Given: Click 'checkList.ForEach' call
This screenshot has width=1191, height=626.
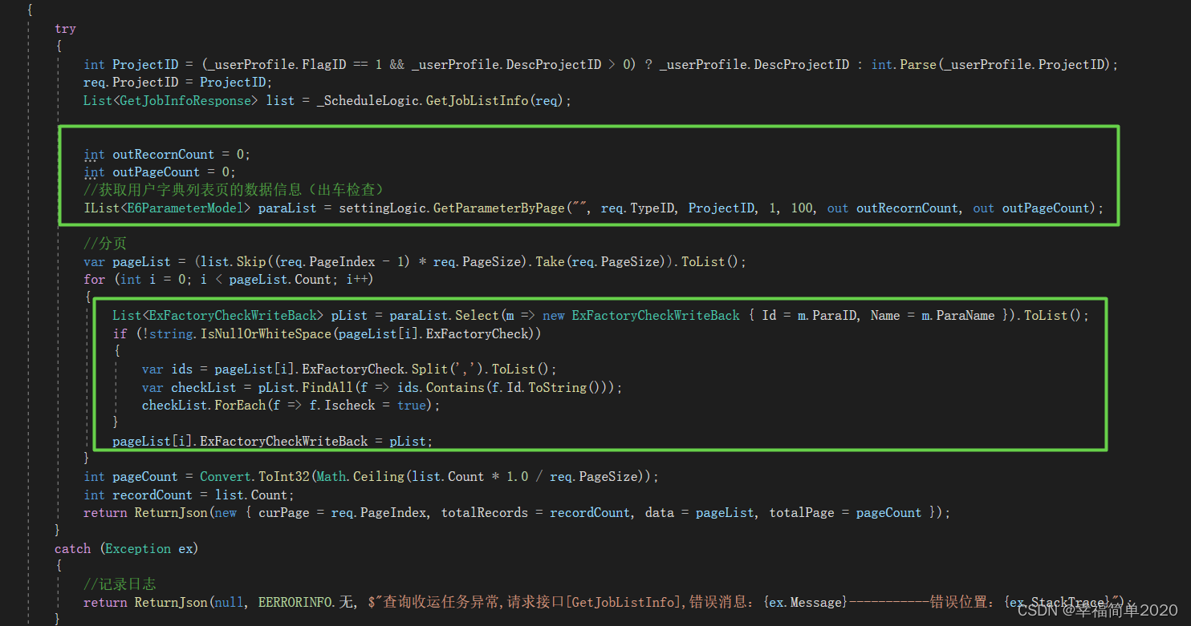Looking at the screenshot, I should tap(203, 406).
